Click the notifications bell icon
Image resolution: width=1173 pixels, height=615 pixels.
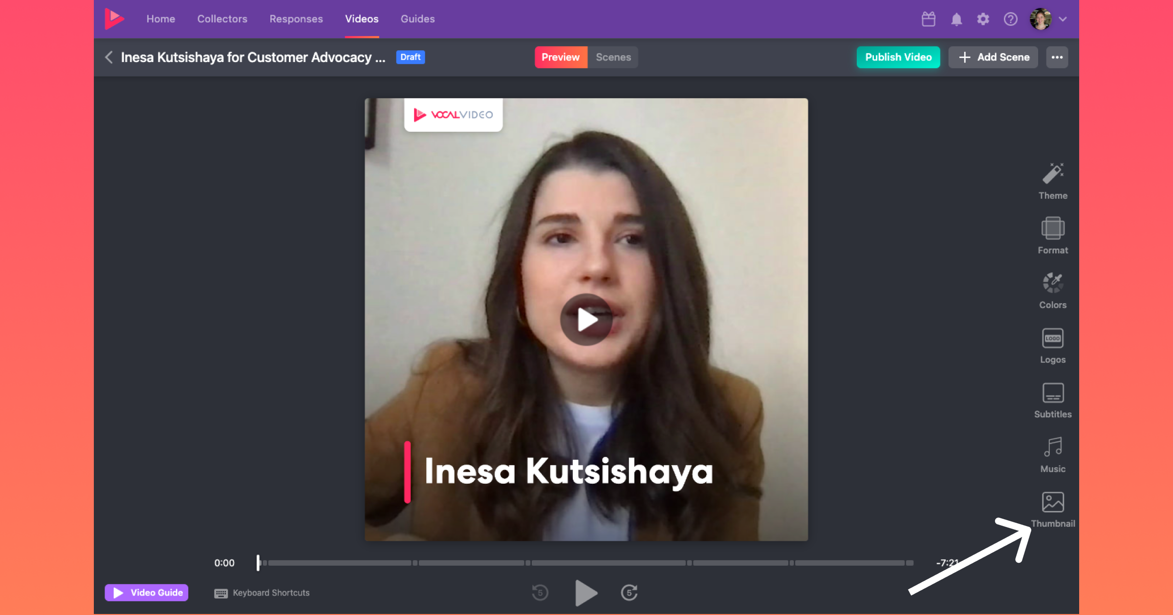click(956, 19)
